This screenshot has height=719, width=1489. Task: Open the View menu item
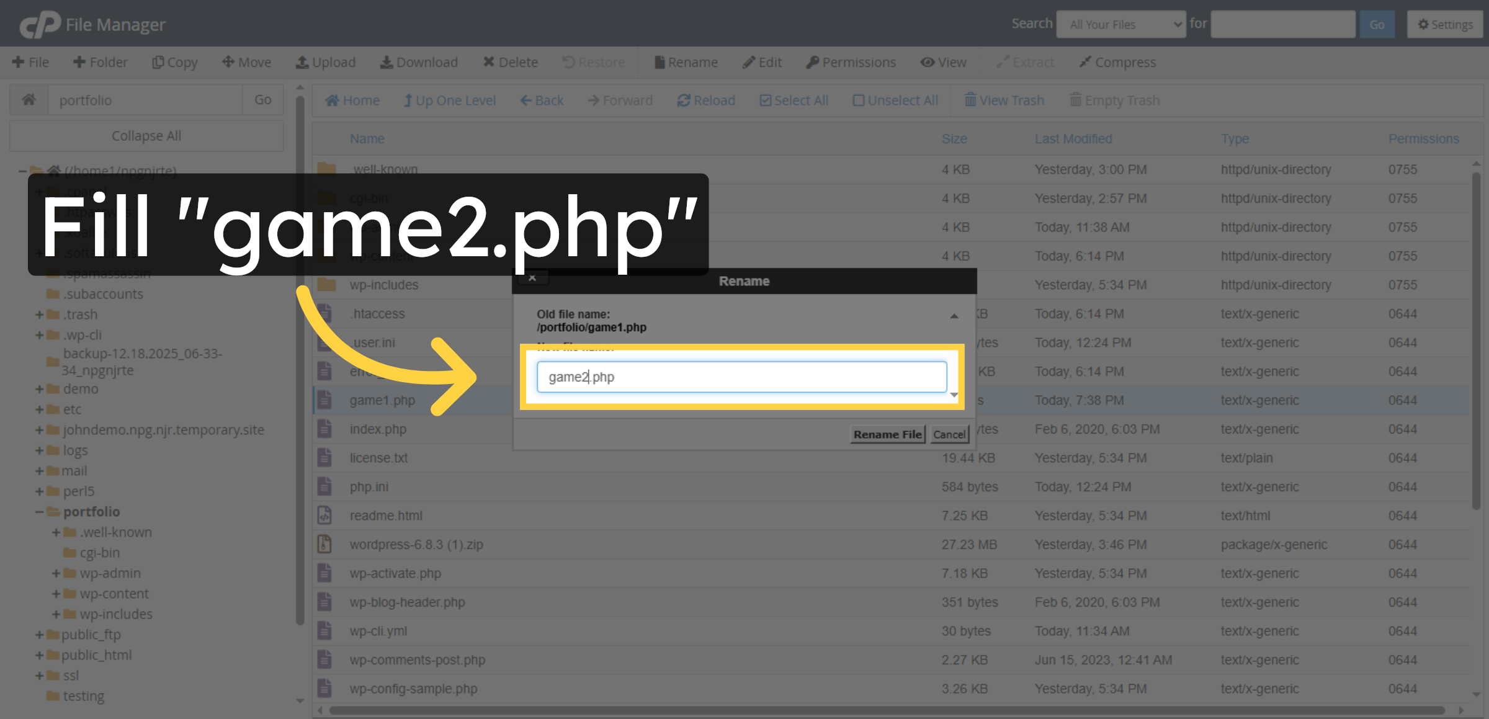coord(943,62)
